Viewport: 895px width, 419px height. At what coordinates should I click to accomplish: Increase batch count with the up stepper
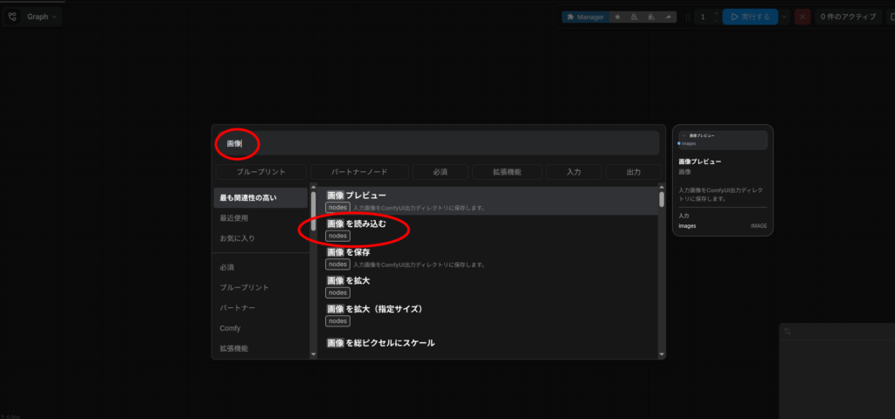coord(716,13)
